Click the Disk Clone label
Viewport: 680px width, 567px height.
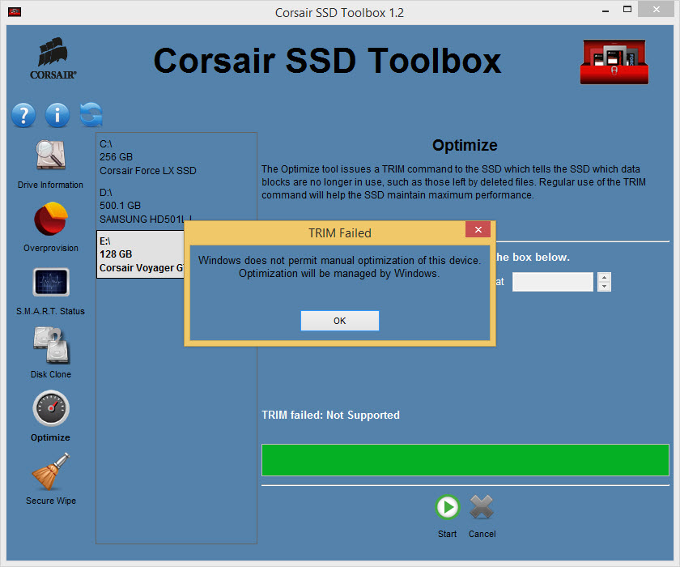51,374
